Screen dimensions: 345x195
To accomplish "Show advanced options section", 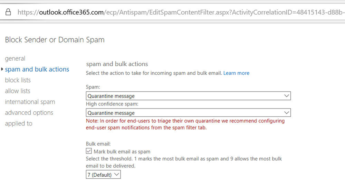I will coord(29,113).
